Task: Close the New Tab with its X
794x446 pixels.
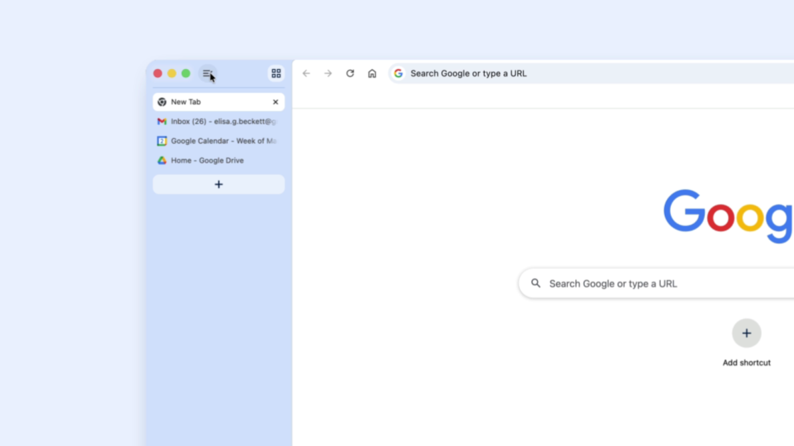Action: click(275, 102)
